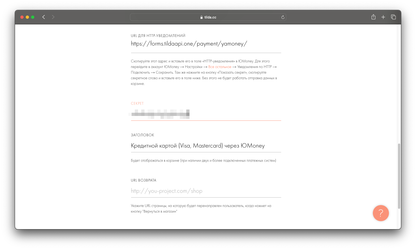Open the 'Все остальное' link
Image resolution: width=416 pixels, height=249 pixels.
click(x=220, y=67)
